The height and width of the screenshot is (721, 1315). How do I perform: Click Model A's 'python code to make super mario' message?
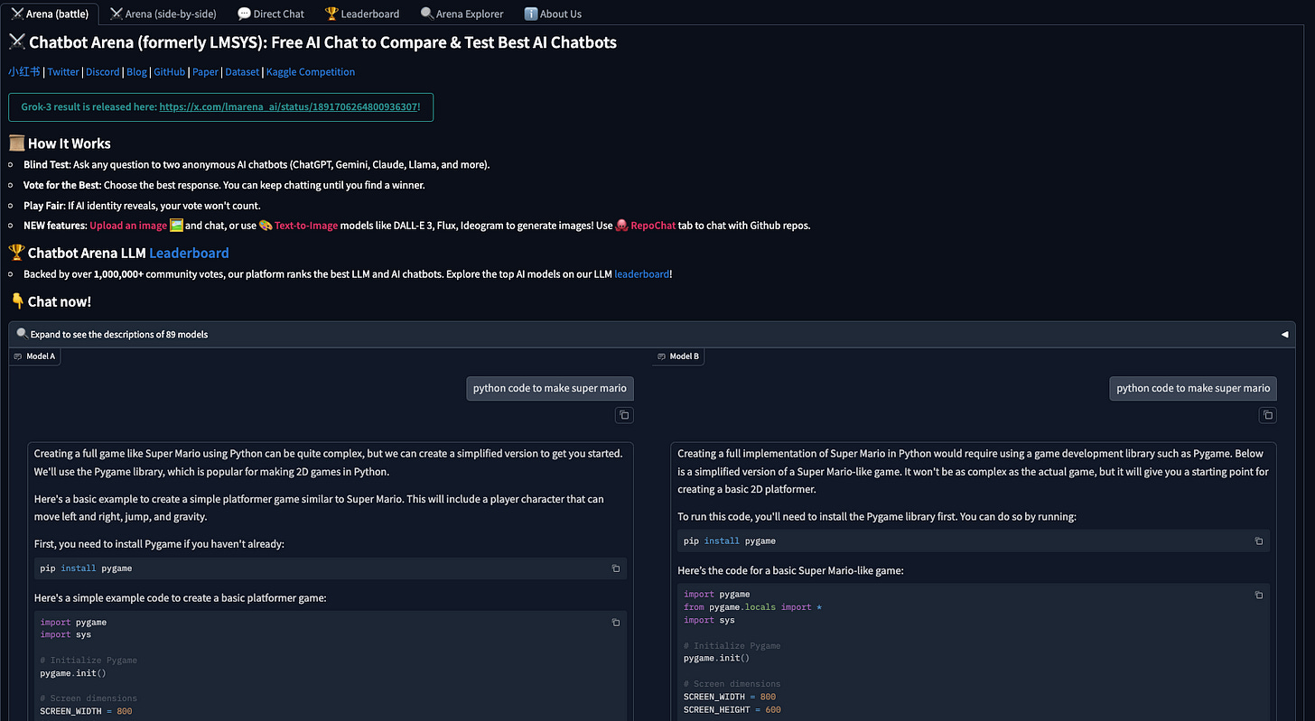[550, 388]
